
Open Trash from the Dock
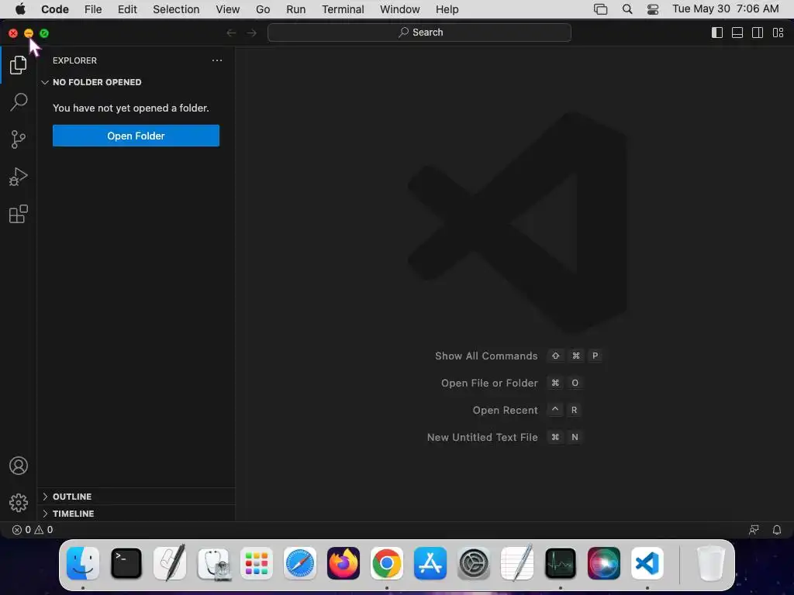pyautogui.click(x=711, y=563)
